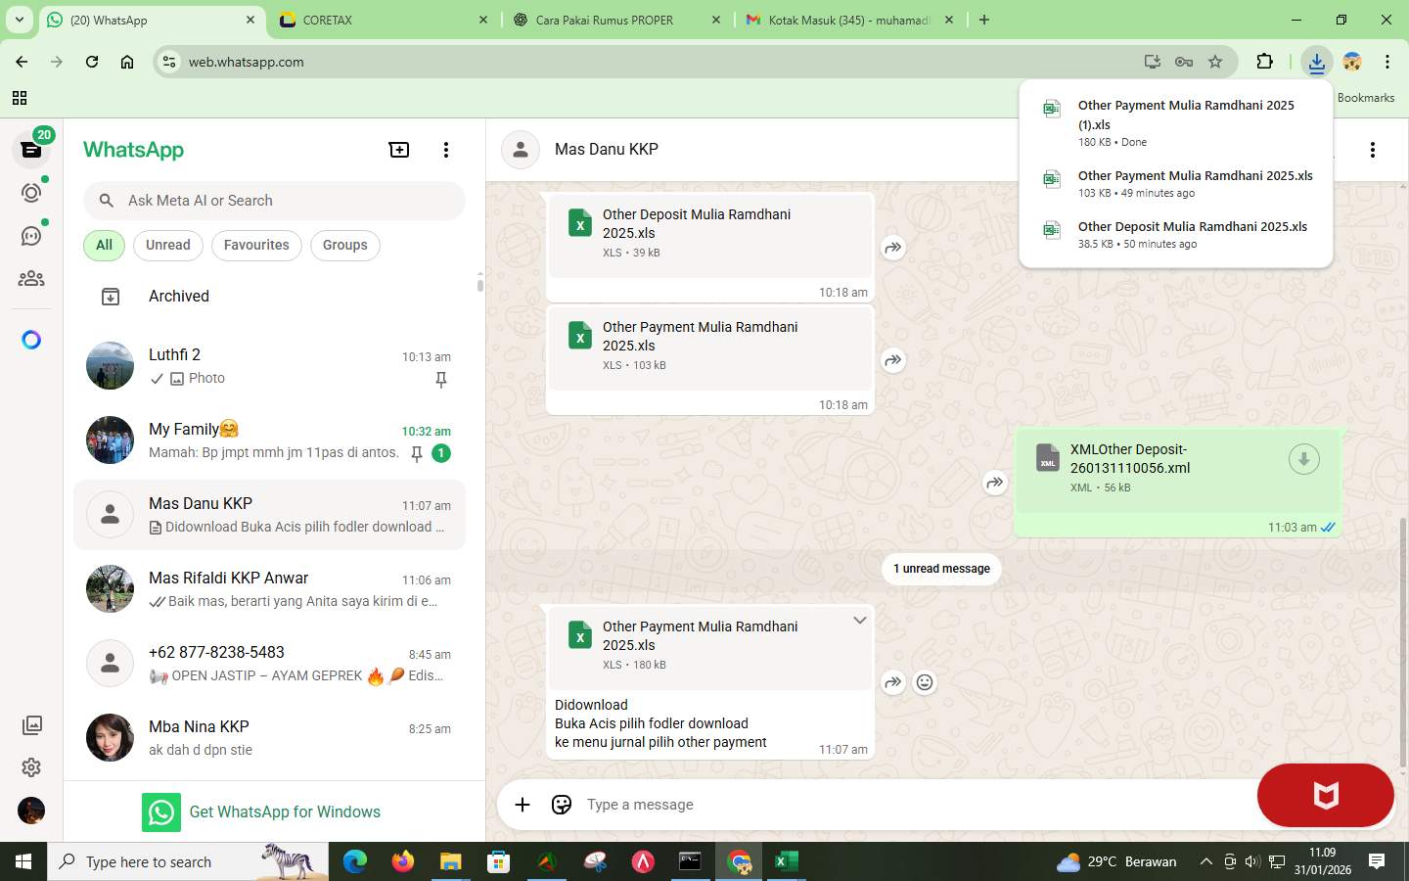Expand message options on Other Payment file

pos(859,620)
